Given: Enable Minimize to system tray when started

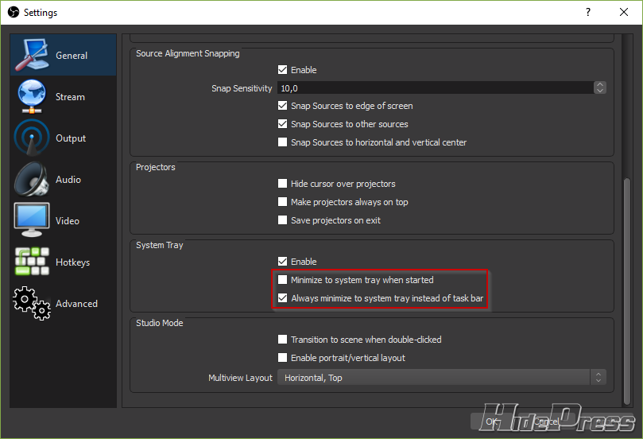Looking at the screenshot, I should (282, 280).
